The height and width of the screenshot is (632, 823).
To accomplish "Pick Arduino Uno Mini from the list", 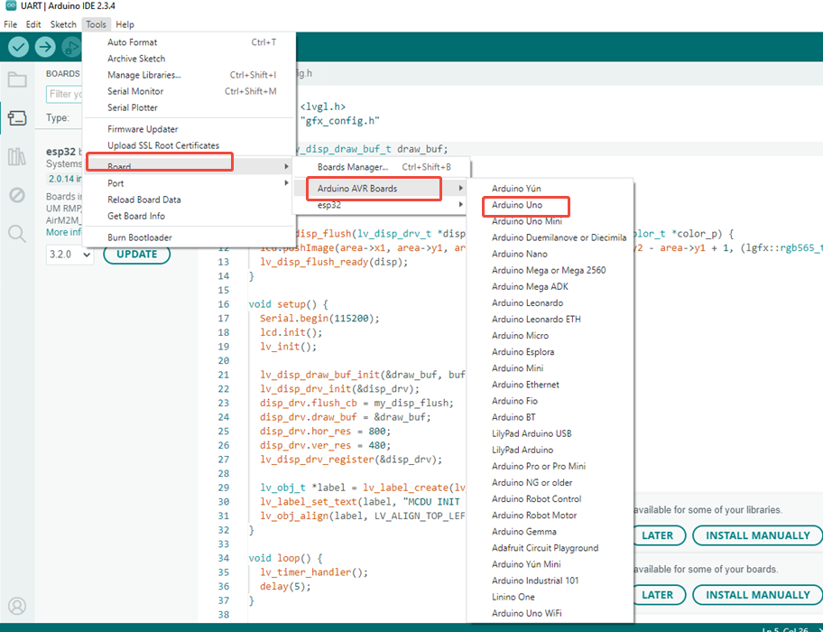I will (x=550, y=221).
